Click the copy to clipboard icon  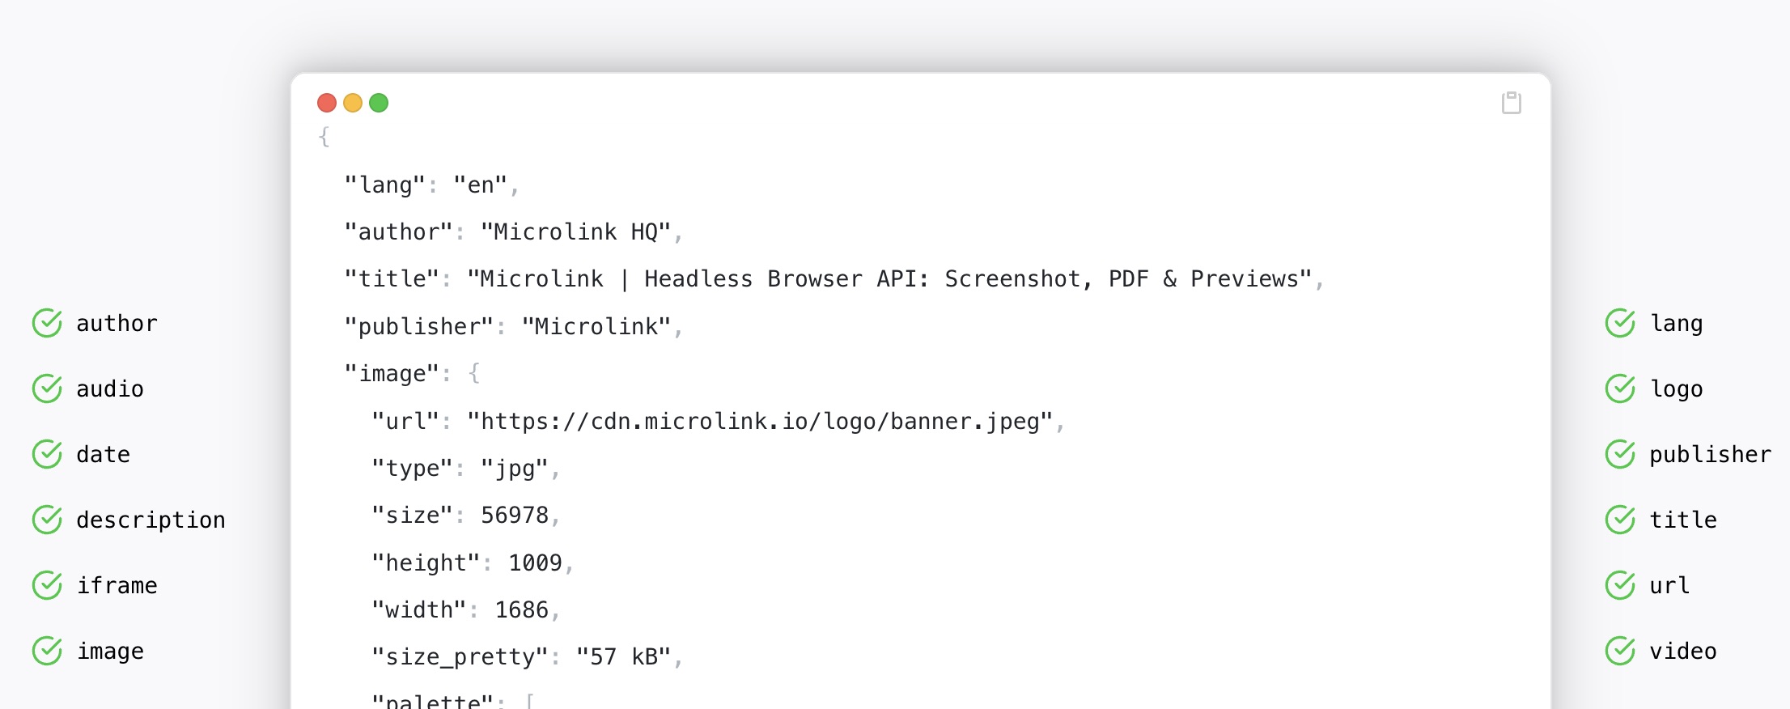click(x=1511, y=103)
